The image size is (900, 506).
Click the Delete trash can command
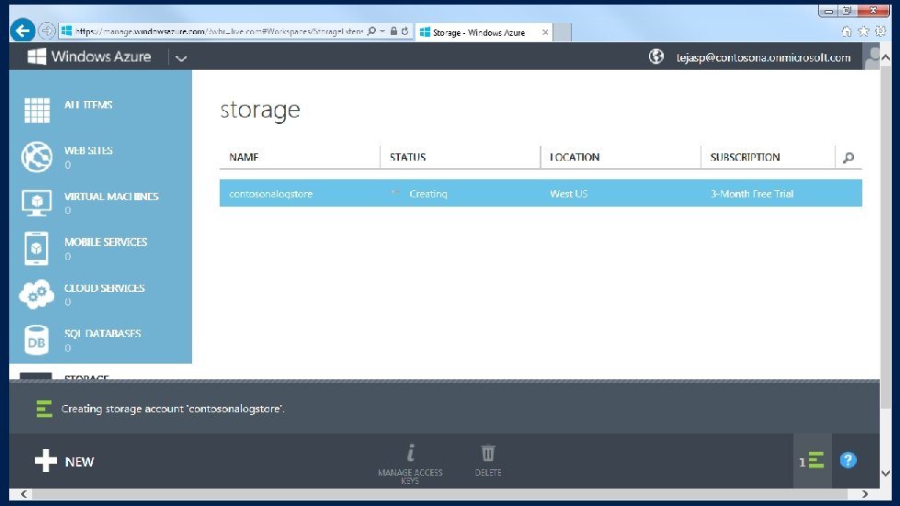[488, 461]
